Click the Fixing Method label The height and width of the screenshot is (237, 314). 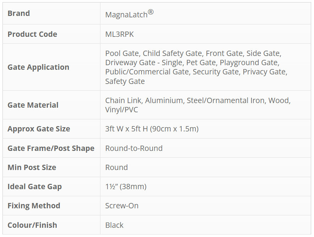[34, 205]
